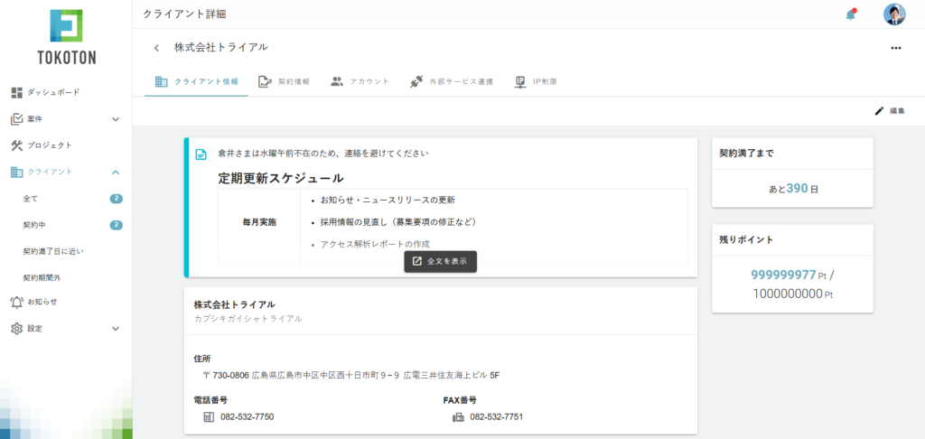
Task: Go back using the left arrow
Action: [x=156, y=48]
